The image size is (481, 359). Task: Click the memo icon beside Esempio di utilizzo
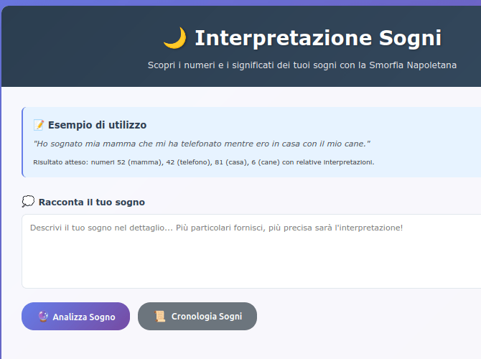click(x=39, y=125)
